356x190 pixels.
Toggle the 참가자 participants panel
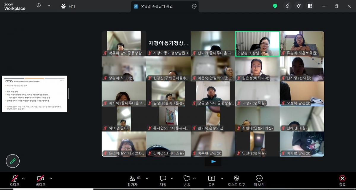click(x=133, y=181)
